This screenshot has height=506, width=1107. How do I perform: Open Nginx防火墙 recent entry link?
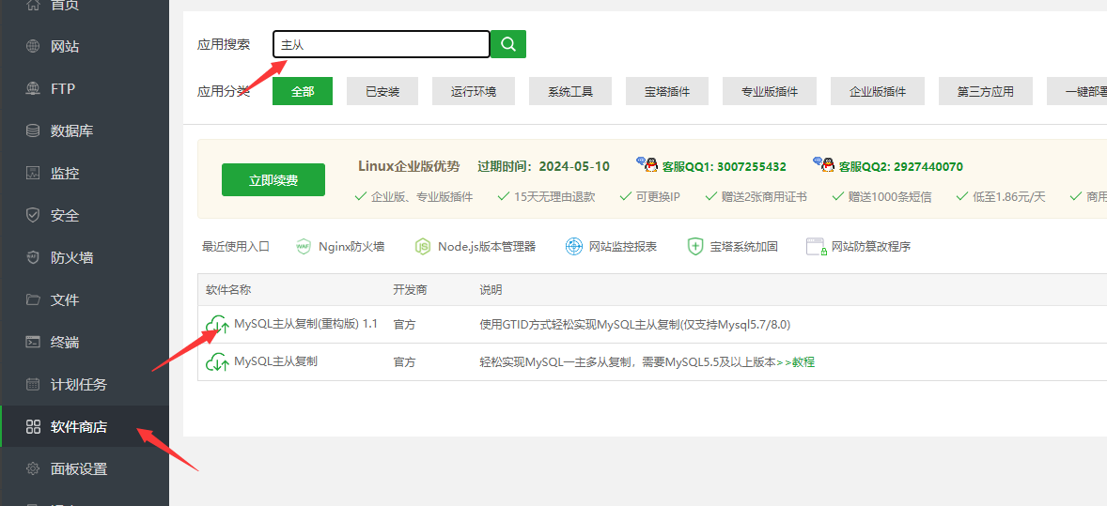point(351,246)
